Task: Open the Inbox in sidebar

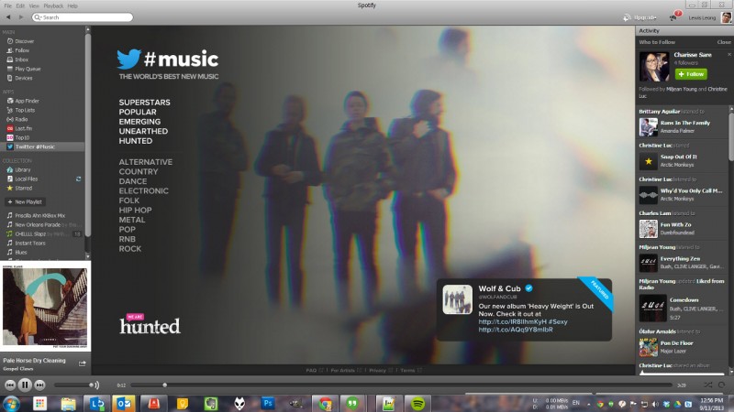Action: [x=22, y=59]
